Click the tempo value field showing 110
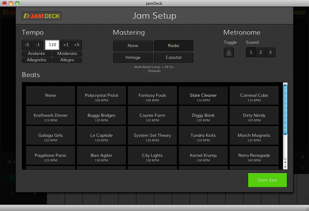 point(52,45)
